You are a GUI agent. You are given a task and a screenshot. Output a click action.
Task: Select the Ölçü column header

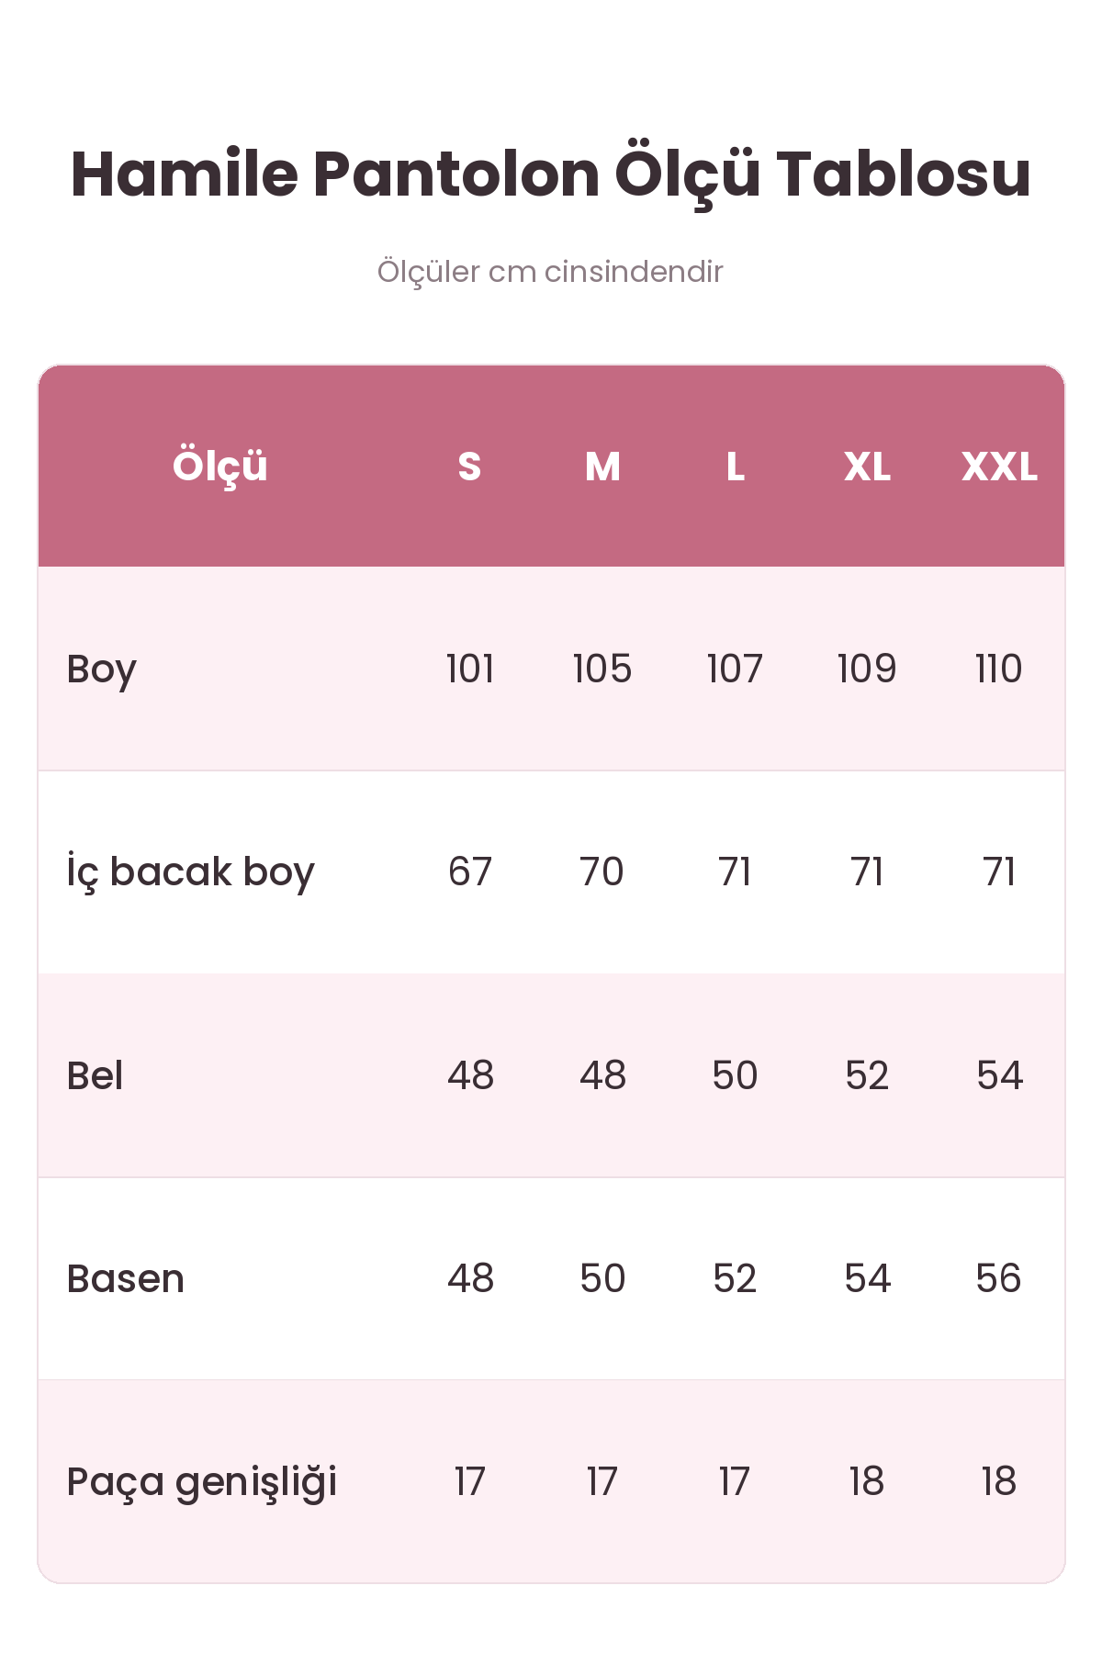[x=220, y=467]
